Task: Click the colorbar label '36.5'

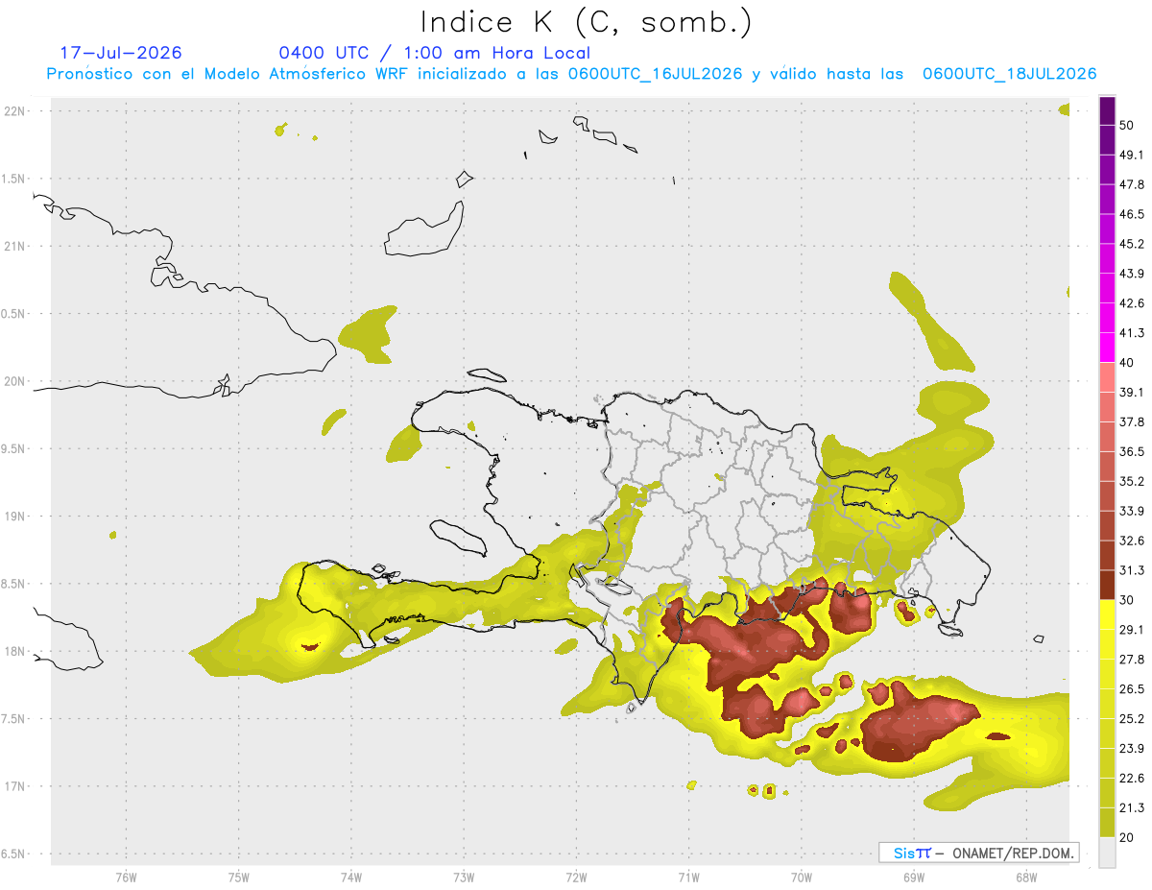Action: coord(1132,452)
